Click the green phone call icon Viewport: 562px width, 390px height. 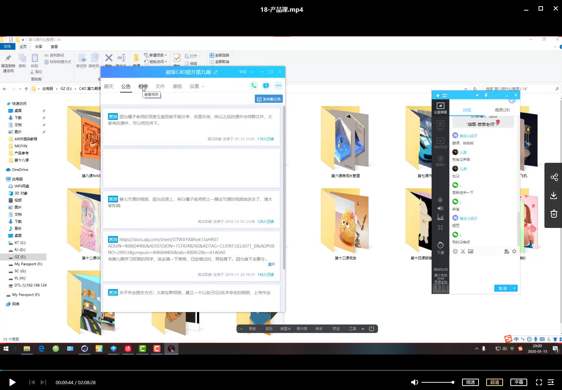point(253,86)
